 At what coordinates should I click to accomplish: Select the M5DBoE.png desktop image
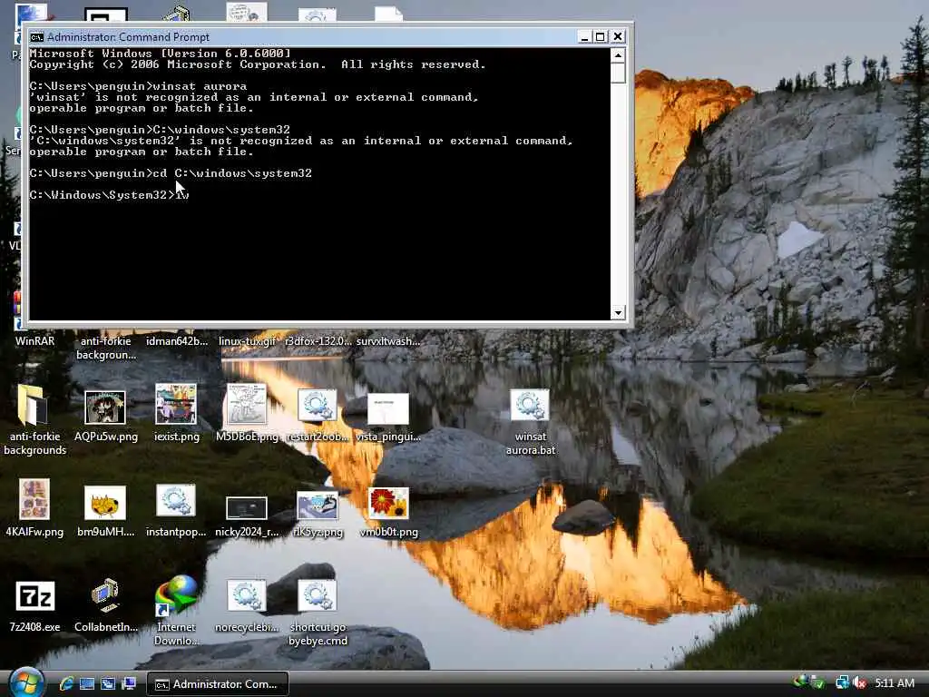[x=247, y=413]
